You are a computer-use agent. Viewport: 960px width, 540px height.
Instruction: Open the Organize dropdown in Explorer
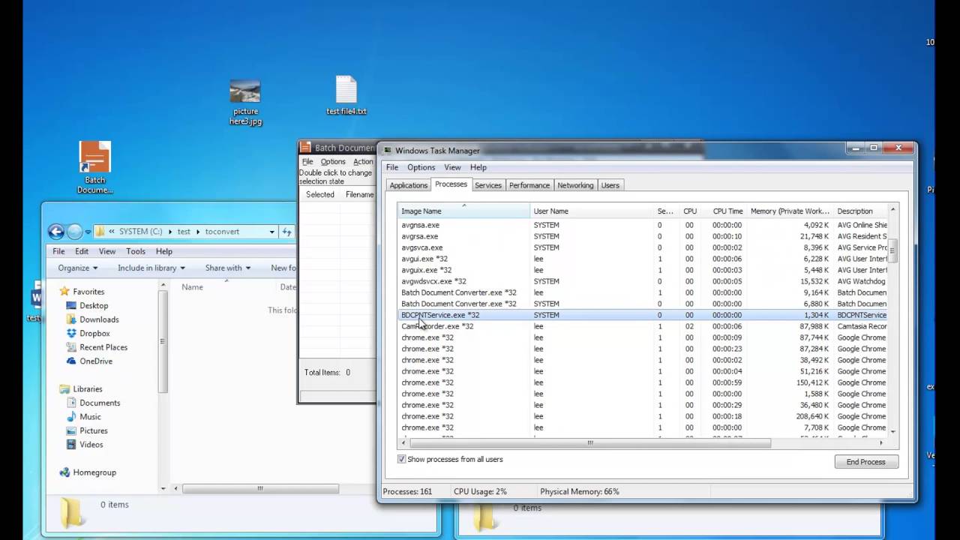(78, 268)
